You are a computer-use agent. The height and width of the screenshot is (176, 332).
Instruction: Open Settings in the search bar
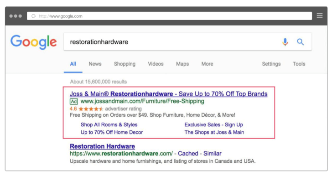(271, 64)
